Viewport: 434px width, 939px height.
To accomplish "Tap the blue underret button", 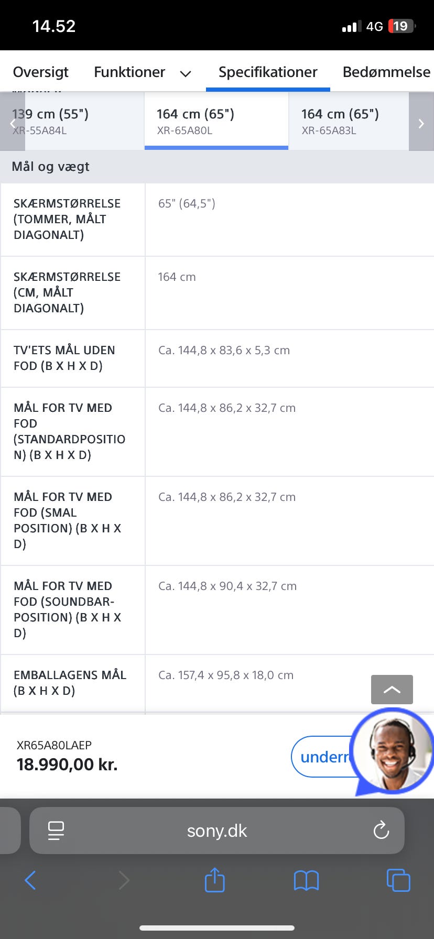I will click(x=321, y=757).
